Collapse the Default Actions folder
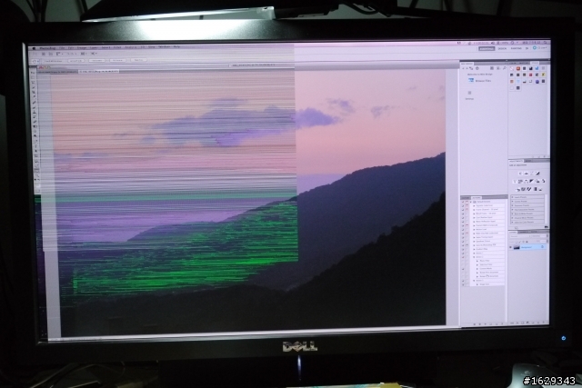 coord(471,202)
